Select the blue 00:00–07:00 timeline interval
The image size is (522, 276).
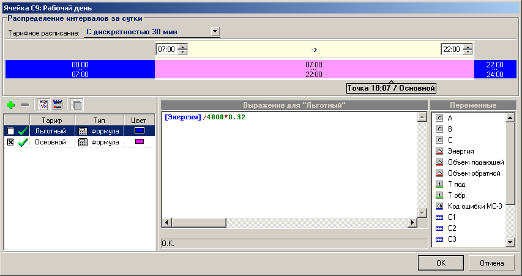(x=80, y=69)
